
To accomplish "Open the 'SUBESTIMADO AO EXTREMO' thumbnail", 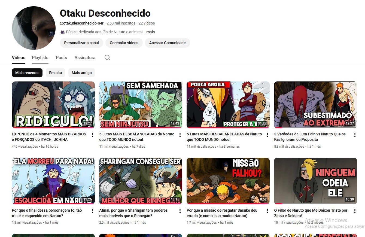I will click(315, 105).
